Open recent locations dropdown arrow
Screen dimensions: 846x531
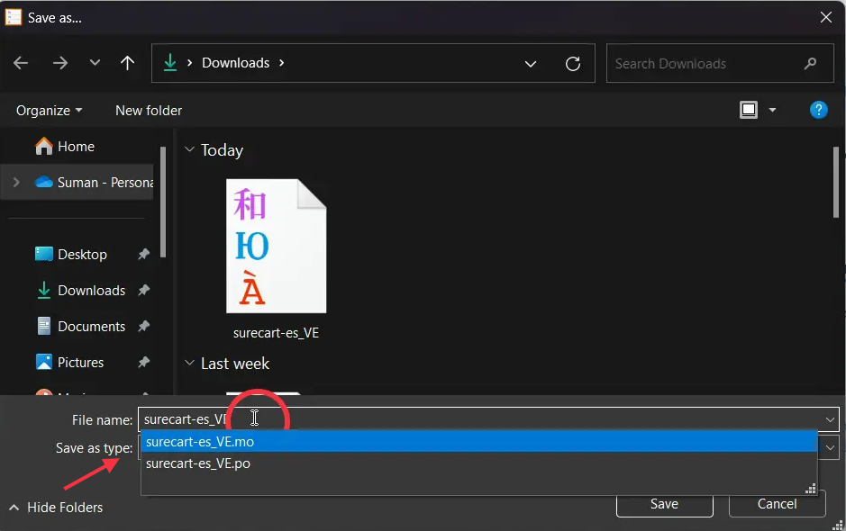pyautogui.click(x=95, y=63)
